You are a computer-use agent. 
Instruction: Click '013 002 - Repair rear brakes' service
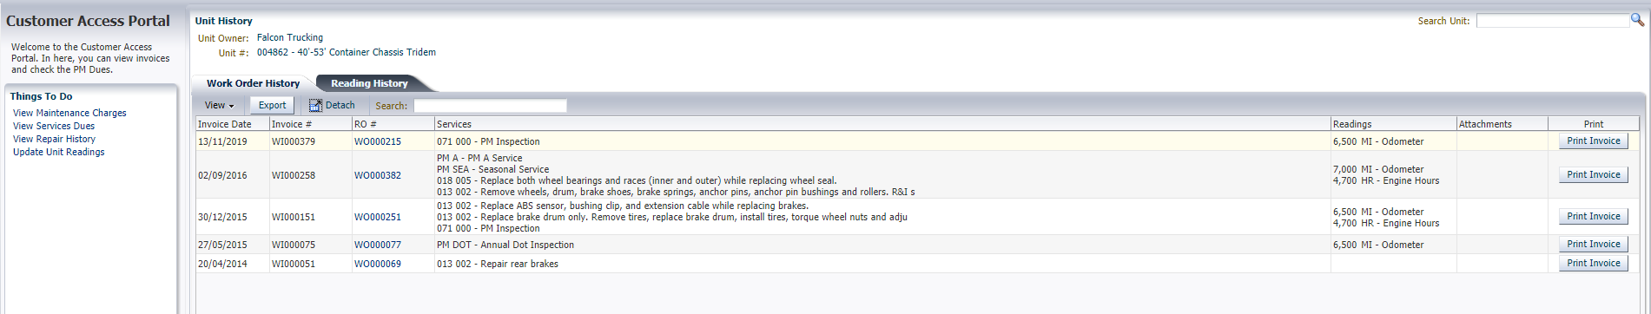pos(498,264)
